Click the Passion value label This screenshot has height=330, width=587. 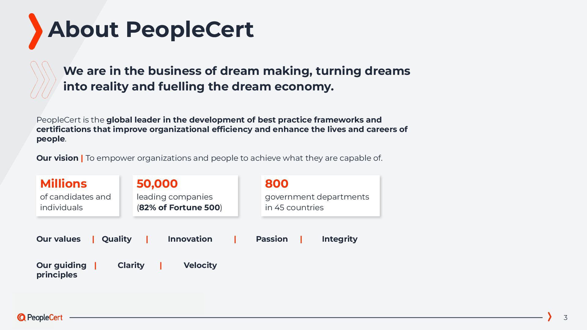pos(271,239)
